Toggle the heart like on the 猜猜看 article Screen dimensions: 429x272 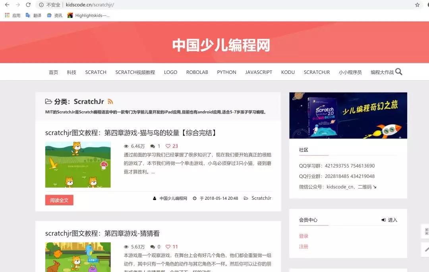click(x=169, y=247)
